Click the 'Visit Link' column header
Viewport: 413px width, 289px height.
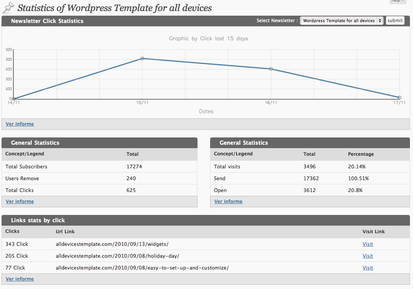pyautogui.click(x=374, y=232)
